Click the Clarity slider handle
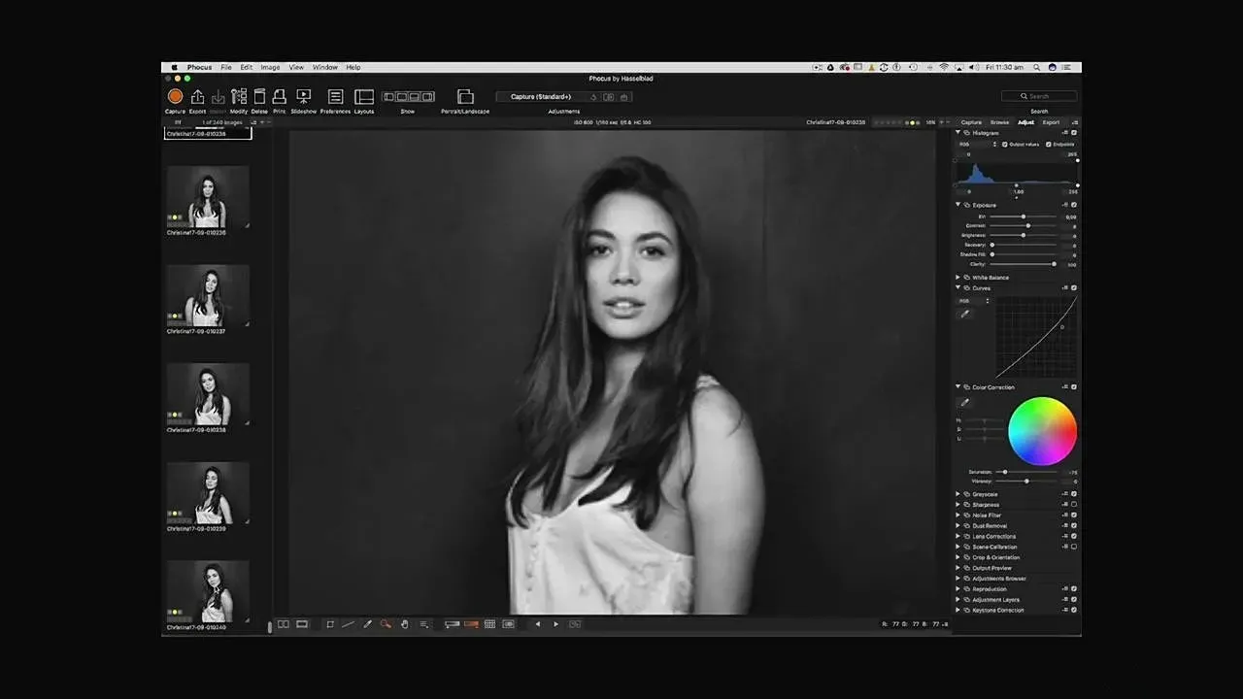Viewport: 1243px width, 699px height. coord(1054,264)
